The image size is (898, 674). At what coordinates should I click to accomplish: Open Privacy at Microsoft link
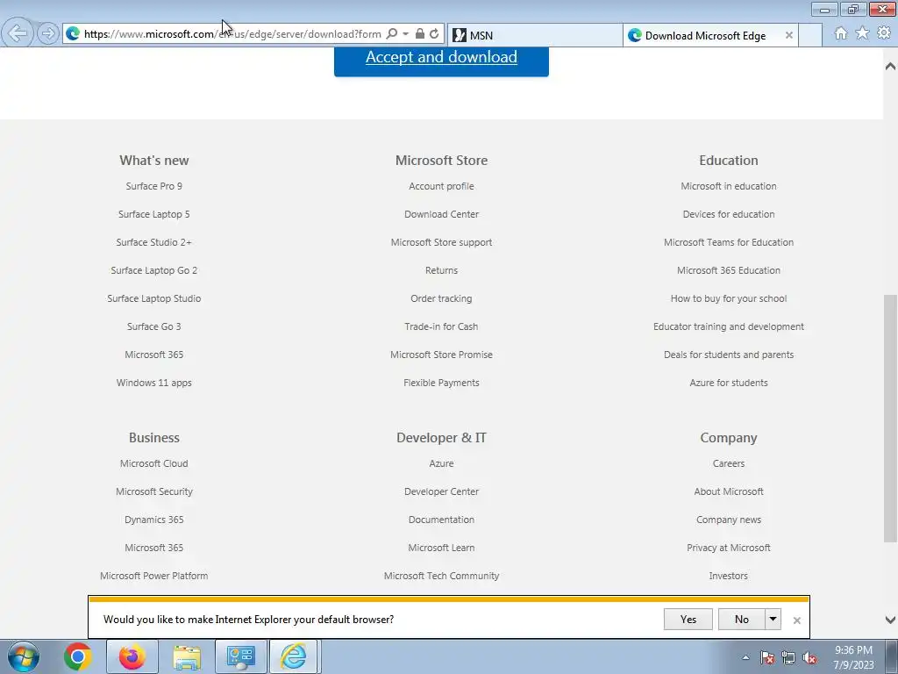(729, 548)
